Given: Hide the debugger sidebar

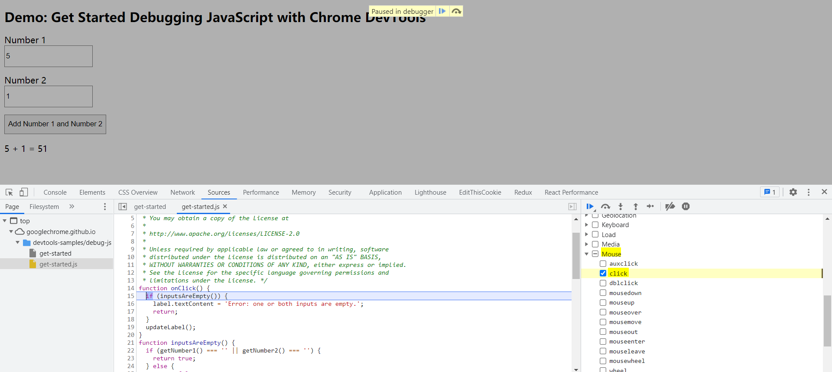Looking at the screenshot, I should (572, 207).
